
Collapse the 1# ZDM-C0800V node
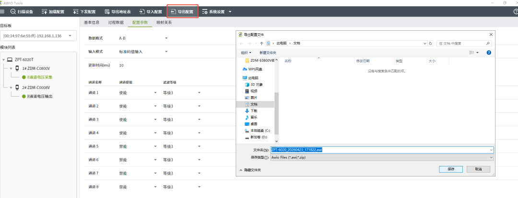[11, 68]
